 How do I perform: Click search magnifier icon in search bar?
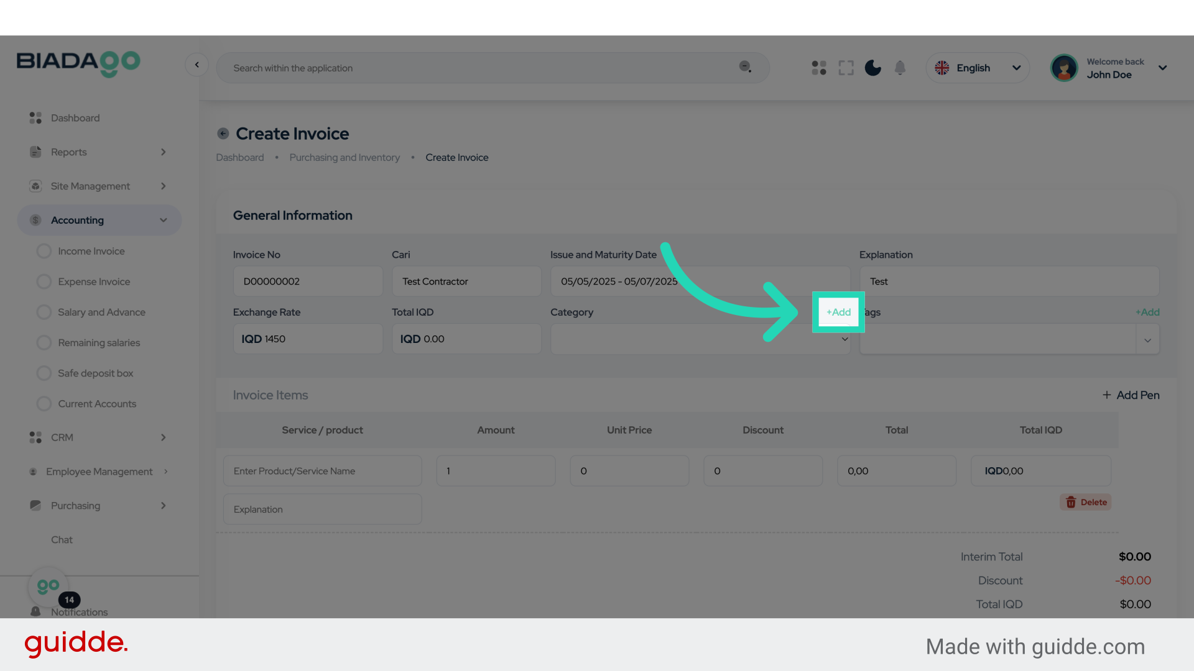coord(745,67)
